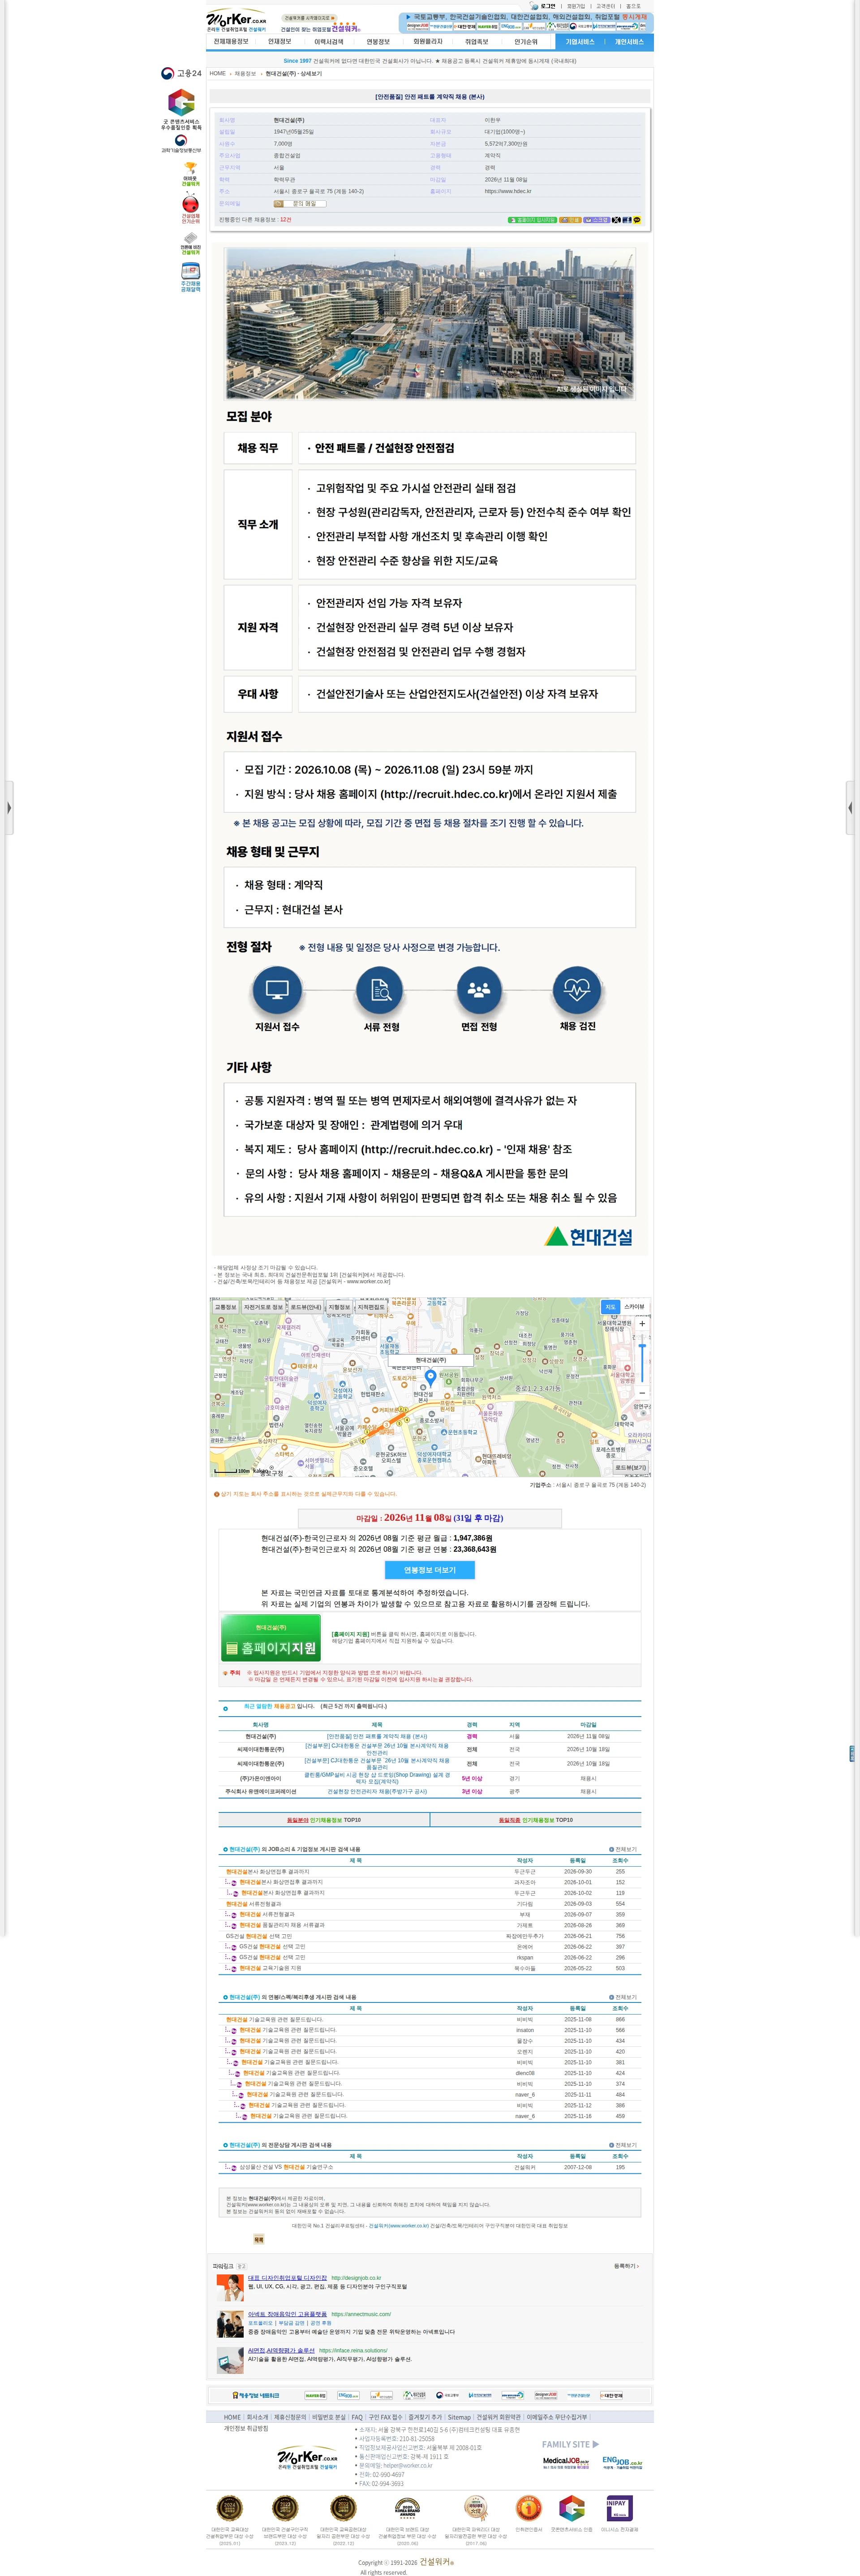Select 동일직종 인기채용정보 TOP10 tab
Image resolution: width=860 pixels, height=2576 pixels.
pos(536,1819)
